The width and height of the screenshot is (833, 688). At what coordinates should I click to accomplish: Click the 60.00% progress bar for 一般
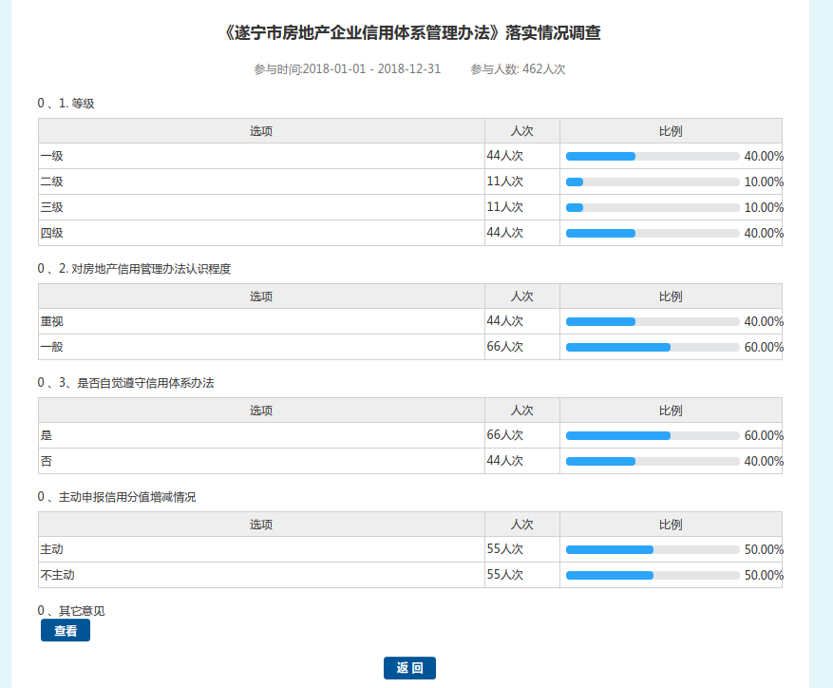tap(652, 348)
